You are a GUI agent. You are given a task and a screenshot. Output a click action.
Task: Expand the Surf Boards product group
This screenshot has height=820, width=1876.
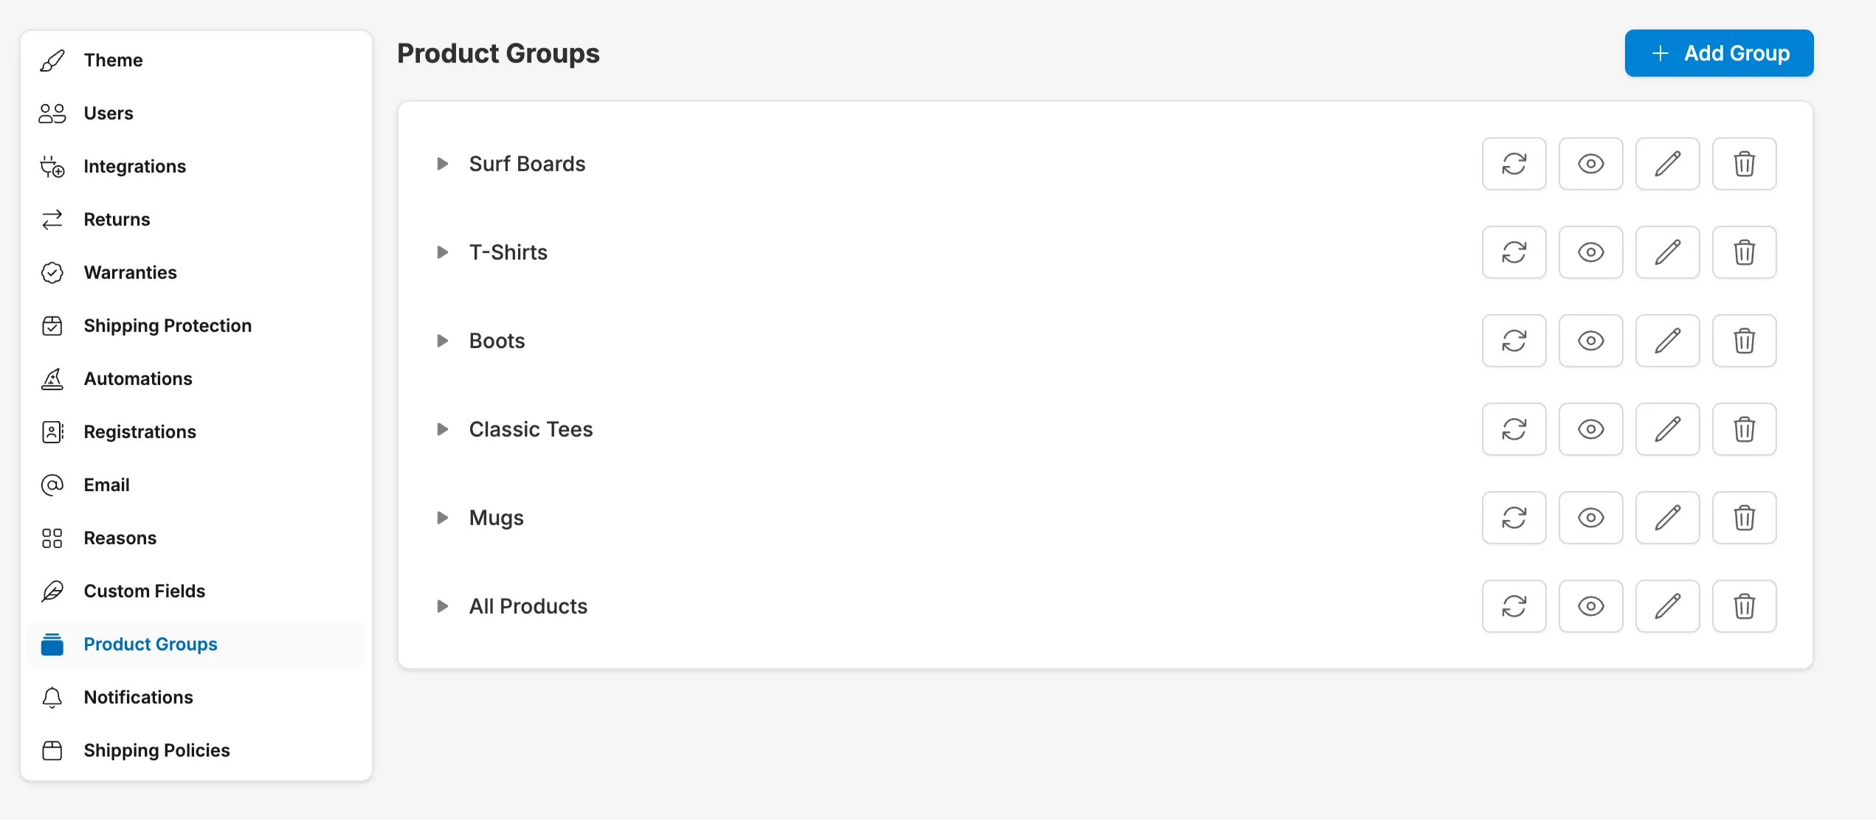click(445, 162)
